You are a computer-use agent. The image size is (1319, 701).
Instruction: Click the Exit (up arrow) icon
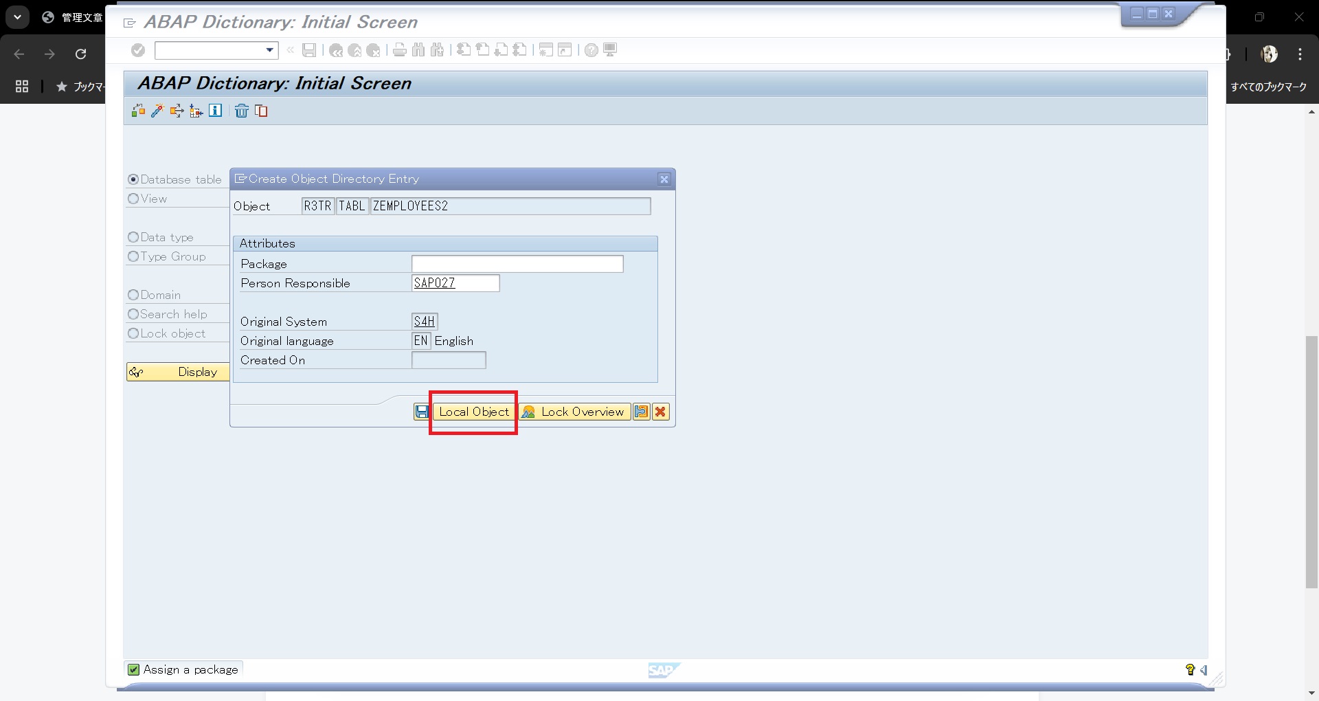click(x=354, y=50)
